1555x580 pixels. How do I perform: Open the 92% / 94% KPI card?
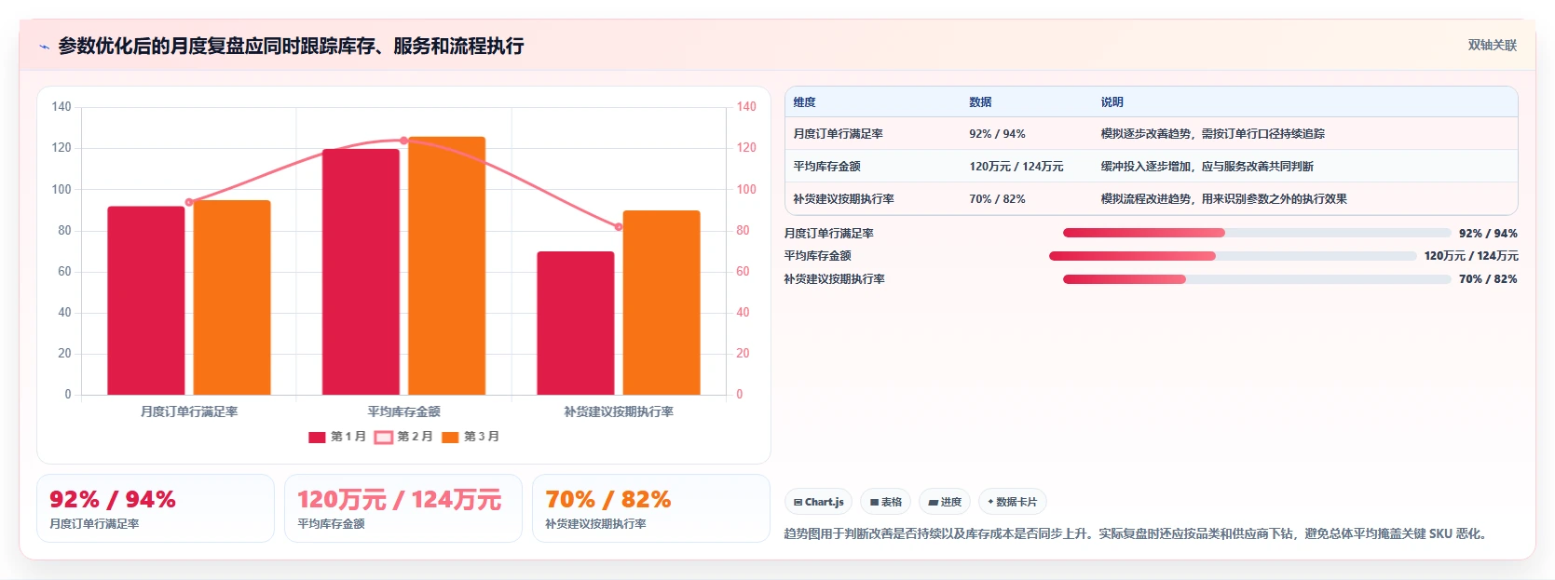coord(156,508)
